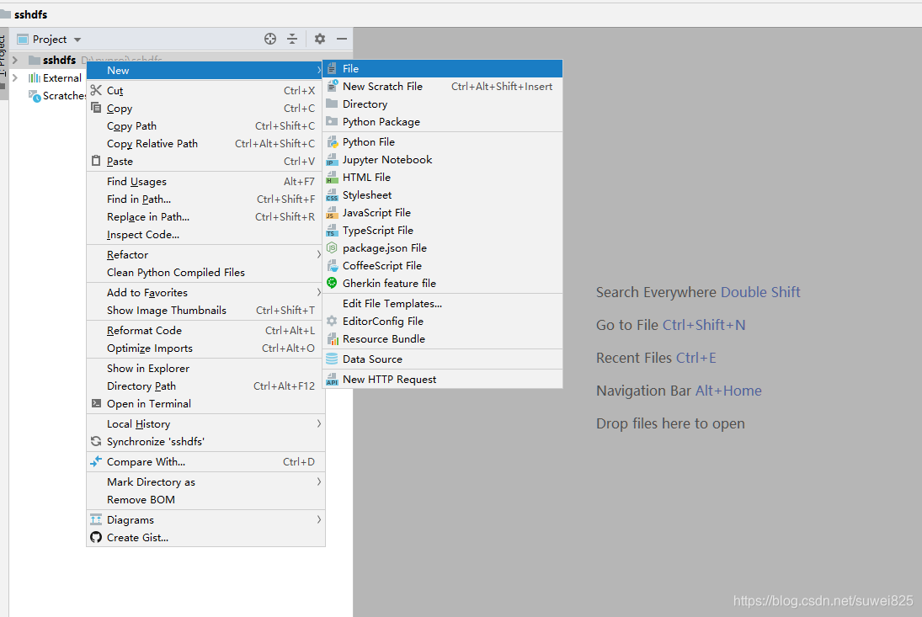Select Show Image Thumbnails
Screen dimensions: 922x617
pyautogui.click(x=205, y=311)
